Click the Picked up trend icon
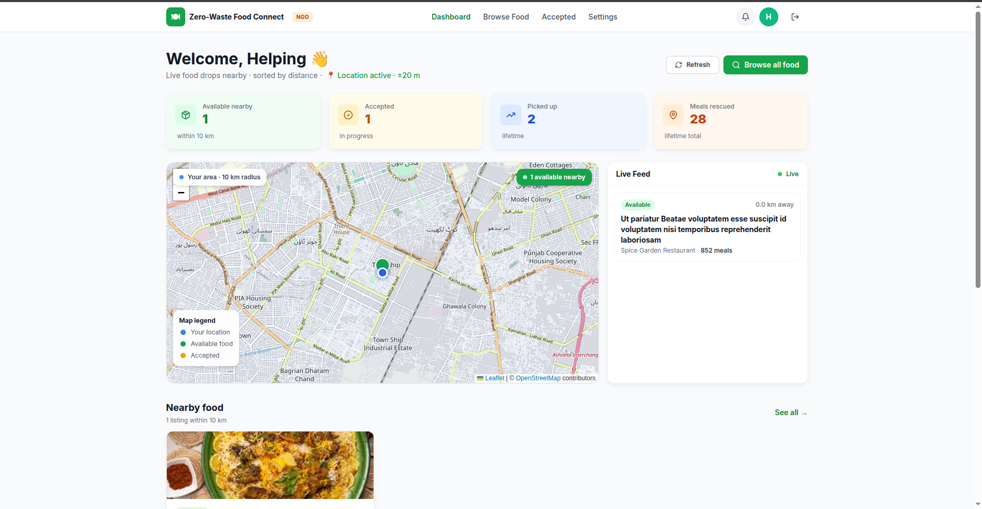Viewport: 982px width, 509px height. (511, 115)
